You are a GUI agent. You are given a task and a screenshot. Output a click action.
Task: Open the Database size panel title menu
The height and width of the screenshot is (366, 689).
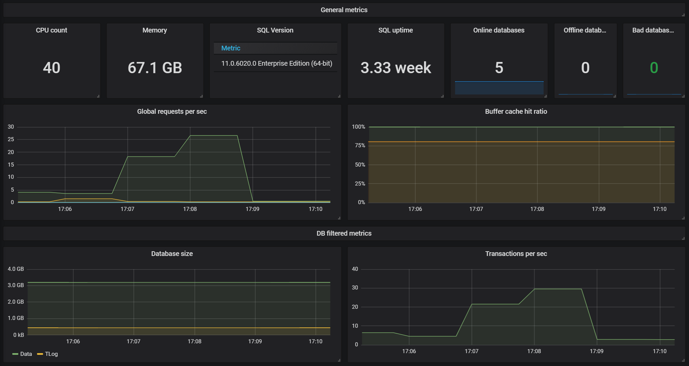point(172,254)
